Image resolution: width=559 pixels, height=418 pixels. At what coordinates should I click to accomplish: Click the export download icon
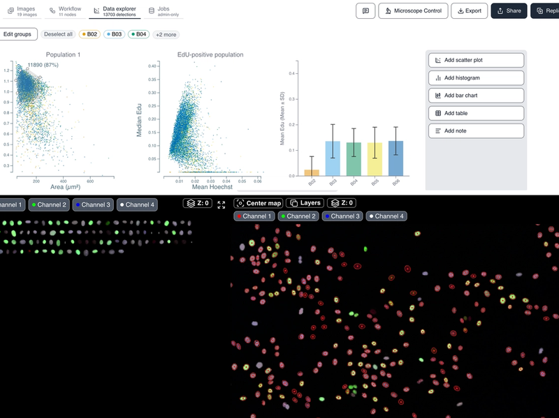pyautogui.click(x=460, y=11)
